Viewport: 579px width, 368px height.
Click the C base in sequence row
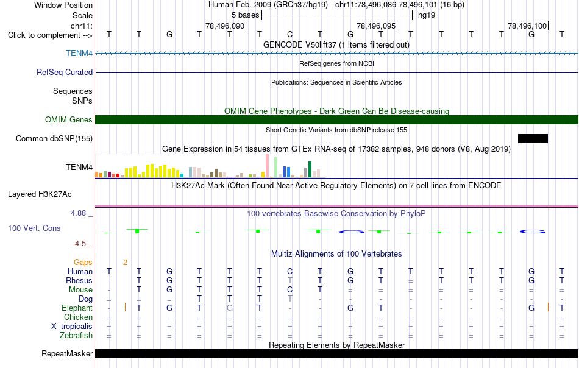click(290, 34)
